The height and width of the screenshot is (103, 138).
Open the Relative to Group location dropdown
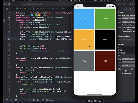coord(129,22)
